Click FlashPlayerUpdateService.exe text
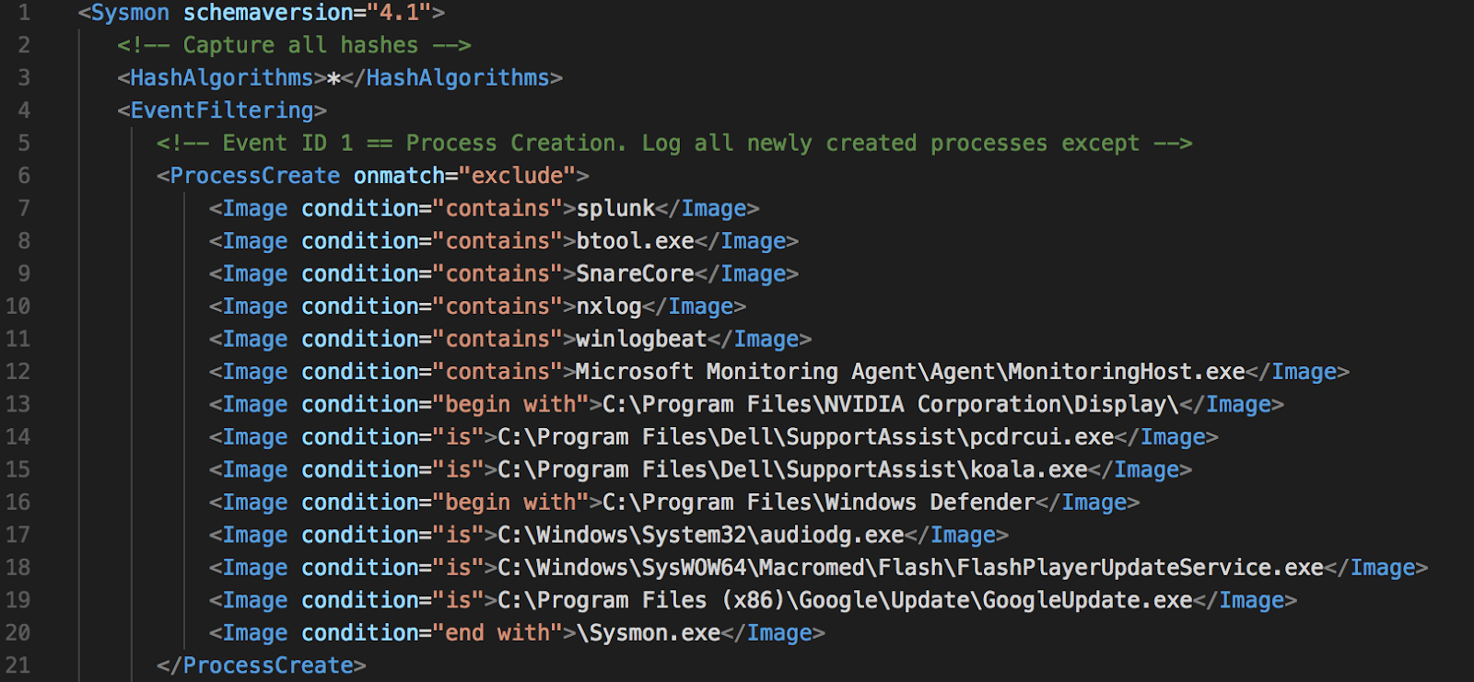Image resolution: width=1474 pixels, height=682 pixels. 1140,568
